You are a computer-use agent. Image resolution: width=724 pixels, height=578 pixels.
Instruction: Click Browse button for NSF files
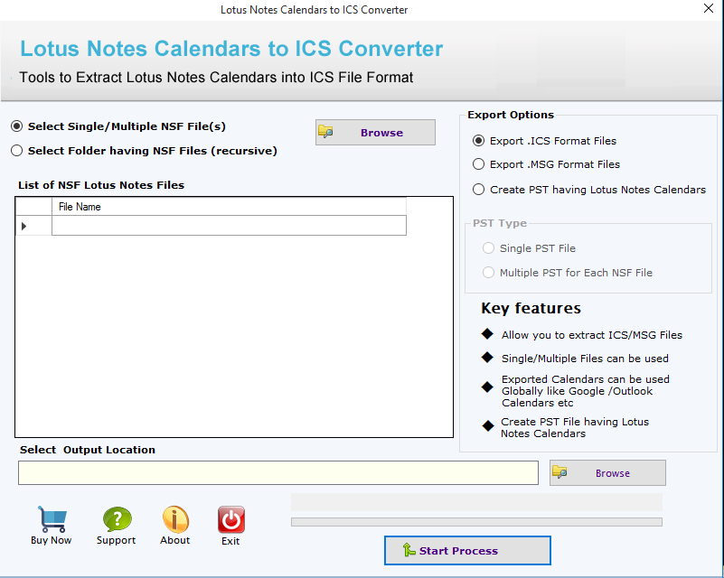(375, 133)
